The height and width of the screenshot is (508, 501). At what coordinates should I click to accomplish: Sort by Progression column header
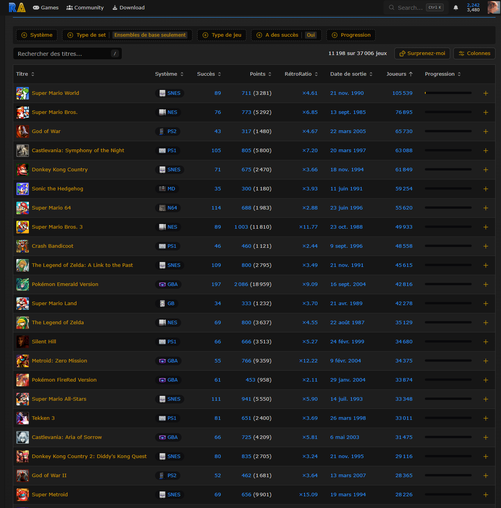(443, 74)
